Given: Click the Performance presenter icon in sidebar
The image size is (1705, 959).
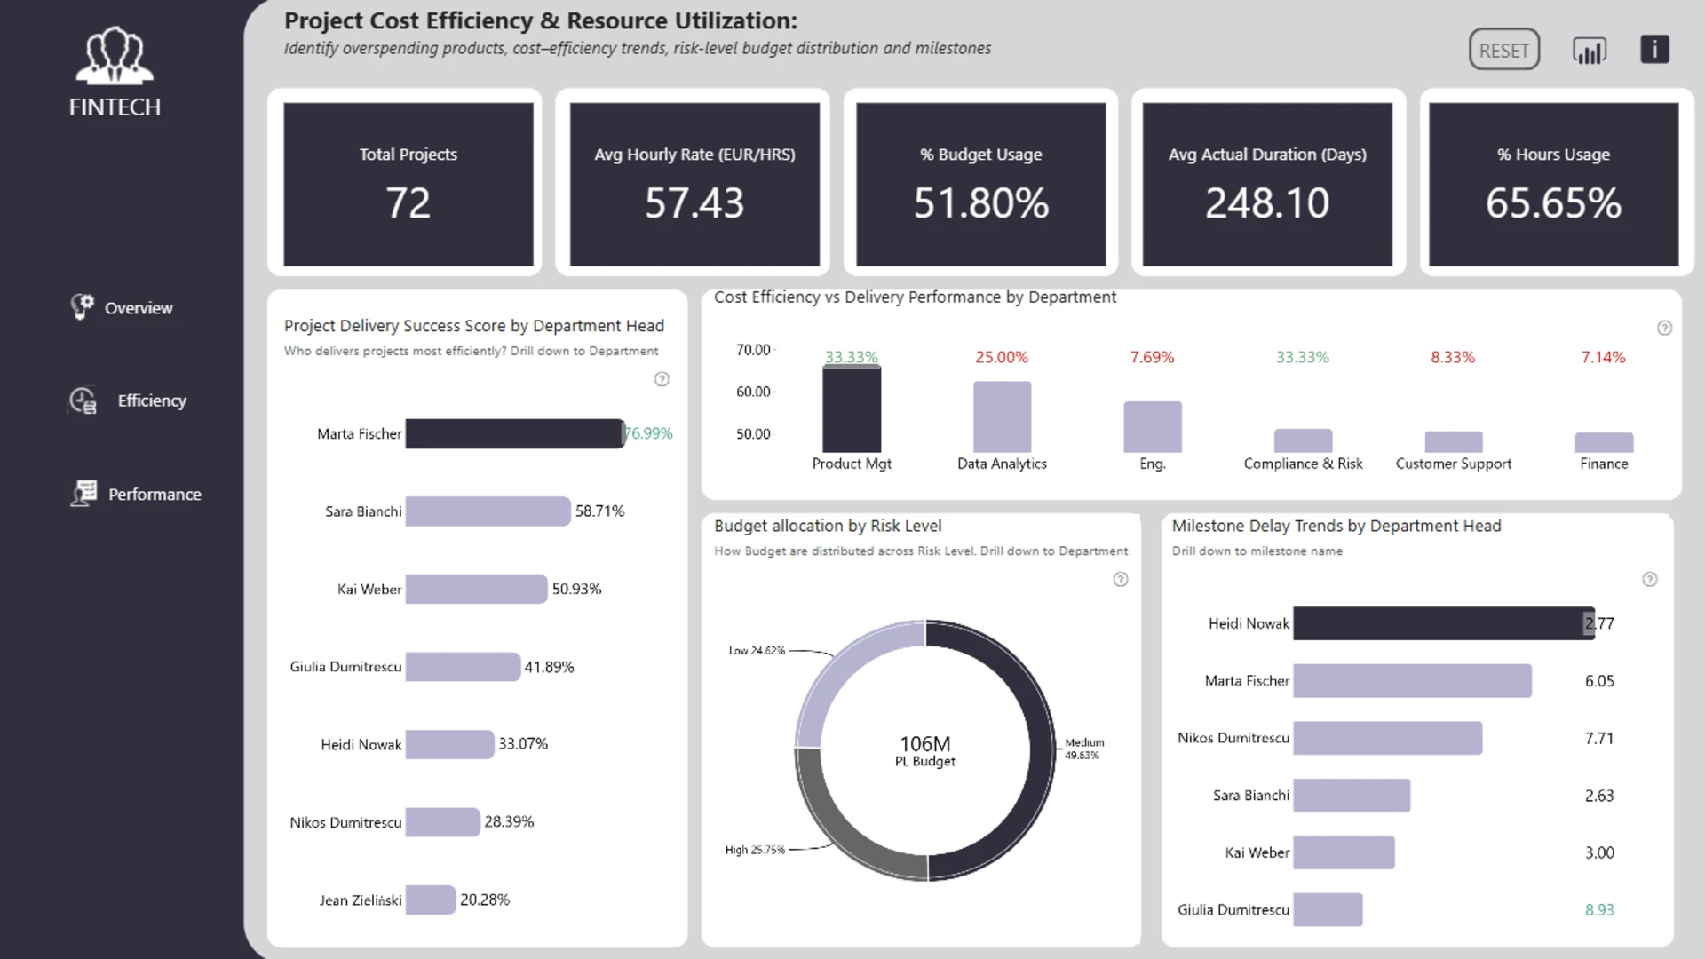Looking at the screenshot, I should pos(83,494).
